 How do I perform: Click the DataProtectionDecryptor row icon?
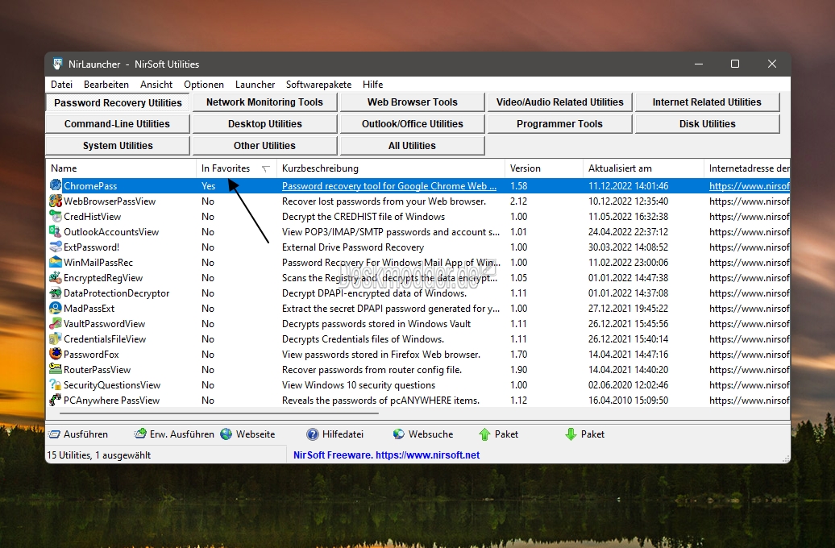pos(56,293)
